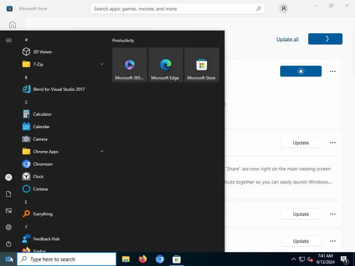
Task: Open the Calendar app
Action: click(63, 127)
